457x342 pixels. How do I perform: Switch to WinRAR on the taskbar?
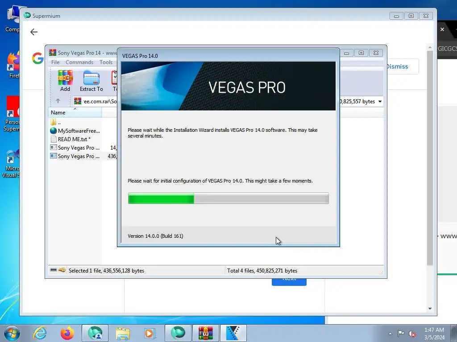206,333
